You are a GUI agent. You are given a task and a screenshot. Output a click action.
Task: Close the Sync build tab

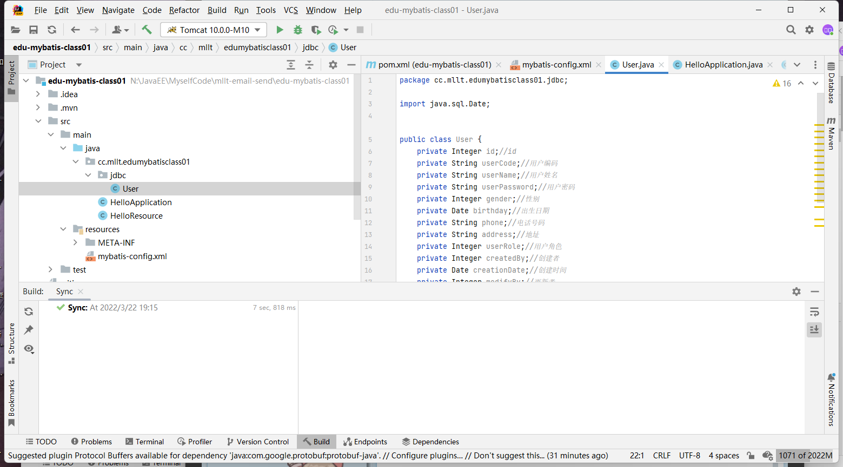[81, 292]
